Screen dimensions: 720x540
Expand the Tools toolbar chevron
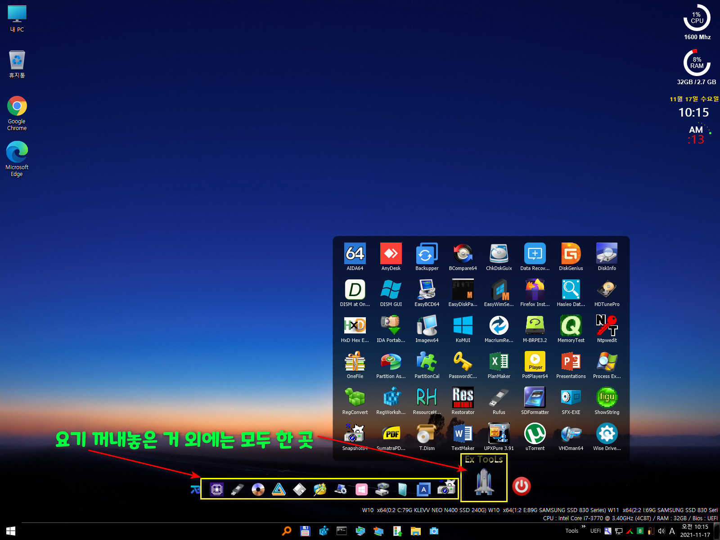[x=584, y=526]
